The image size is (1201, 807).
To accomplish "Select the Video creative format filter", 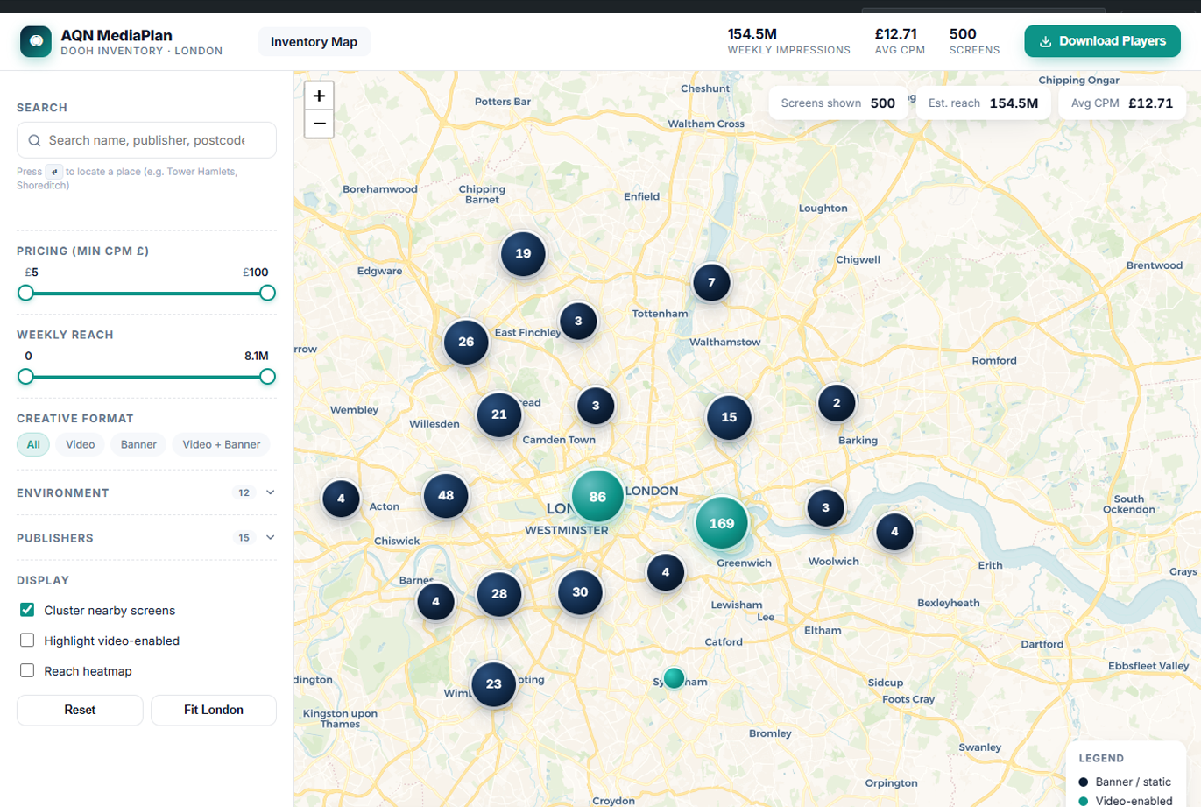I will [x=79, y=444].
